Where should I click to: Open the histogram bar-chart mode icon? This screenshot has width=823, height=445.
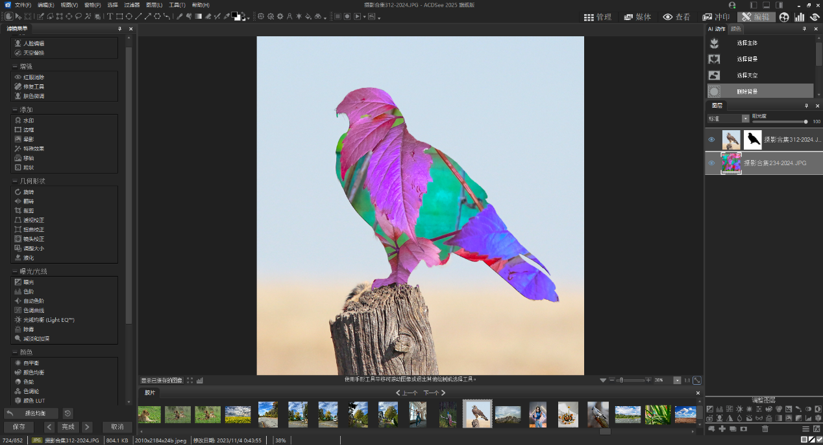tap(800, 17)
